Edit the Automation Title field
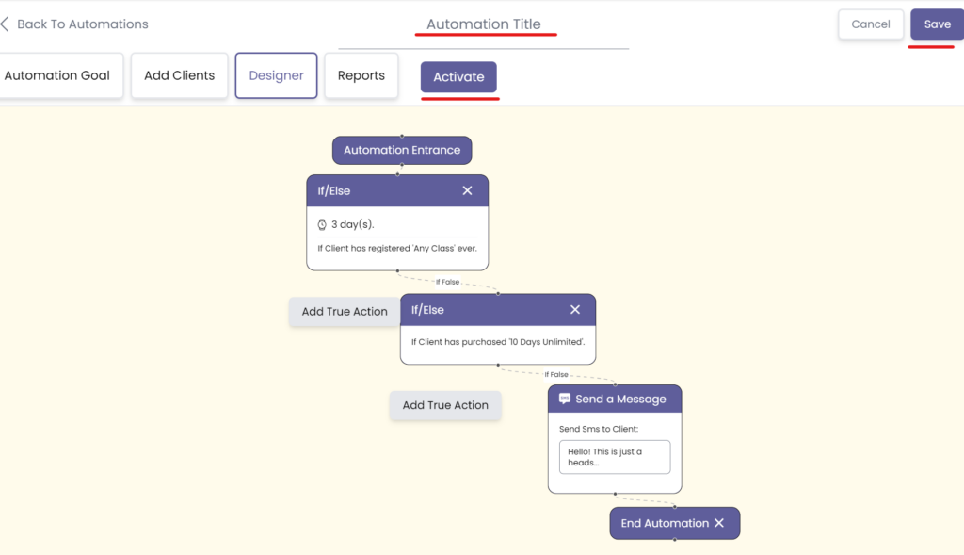This screenshot has height=555, width=964. [484, 25]
